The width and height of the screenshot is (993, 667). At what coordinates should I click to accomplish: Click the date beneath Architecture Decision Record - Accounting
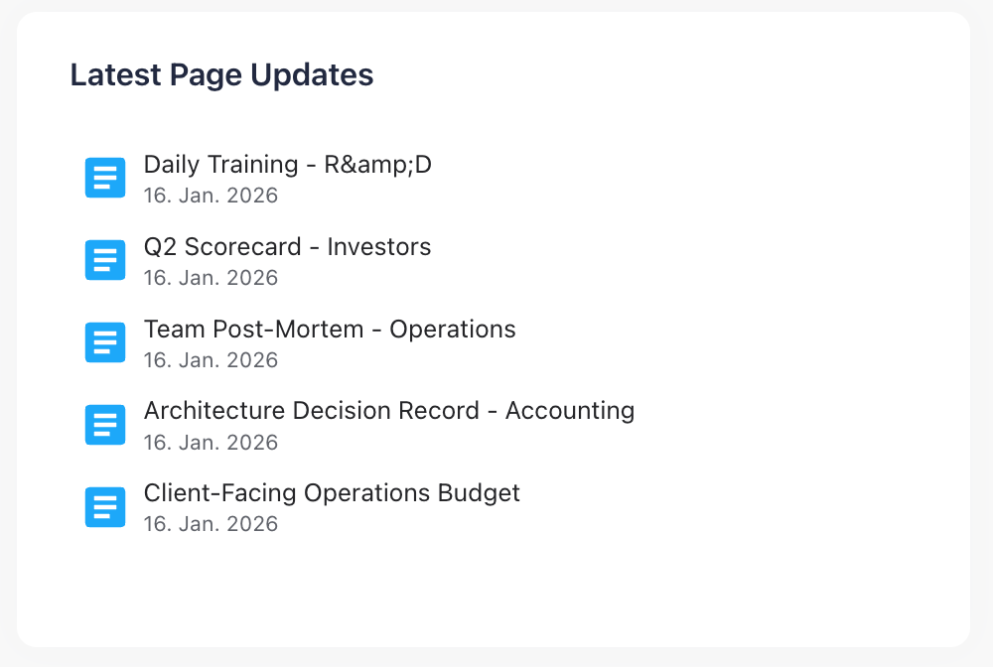(x=211, y=443)
